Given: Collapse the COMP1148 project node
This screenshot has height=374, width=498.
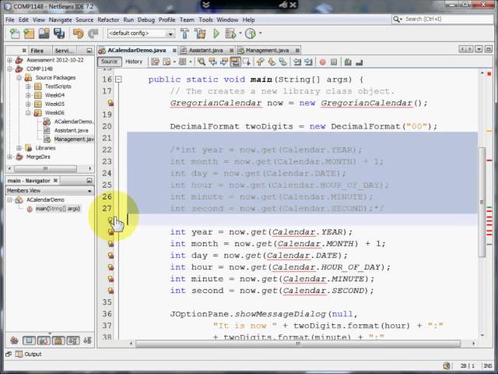Looking at the screenshot, I should pyautogui.click(x=9, y=69).
